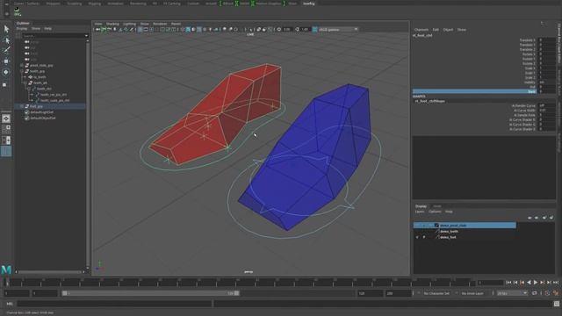The image size is (562, 316).
Task: Expand foot_grp in Outliner
Action: tap(22, 106)
